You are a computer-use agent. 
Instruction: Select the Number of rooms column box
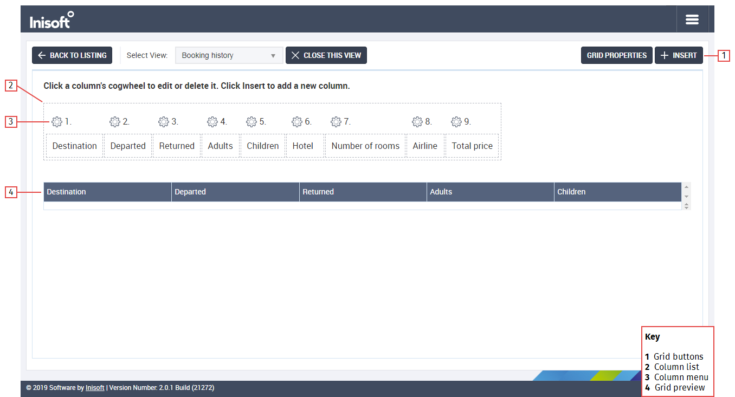(x=365, y=146)
